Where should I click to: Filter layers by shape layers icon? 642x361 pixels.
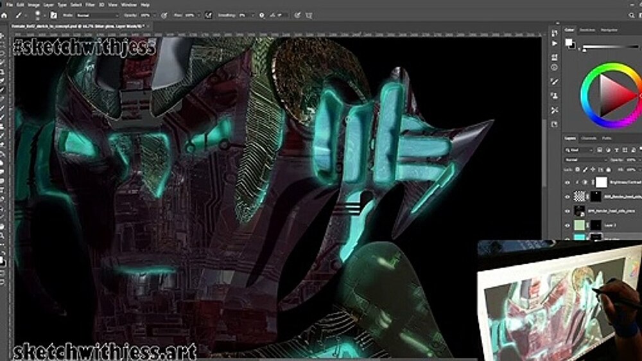[625, 150]
